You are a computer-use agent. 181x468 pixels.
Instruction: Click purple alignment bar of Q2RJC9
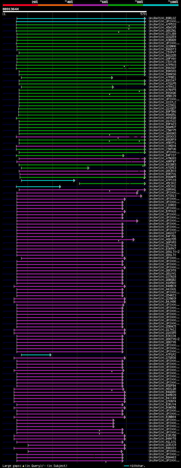pos(77,445)
